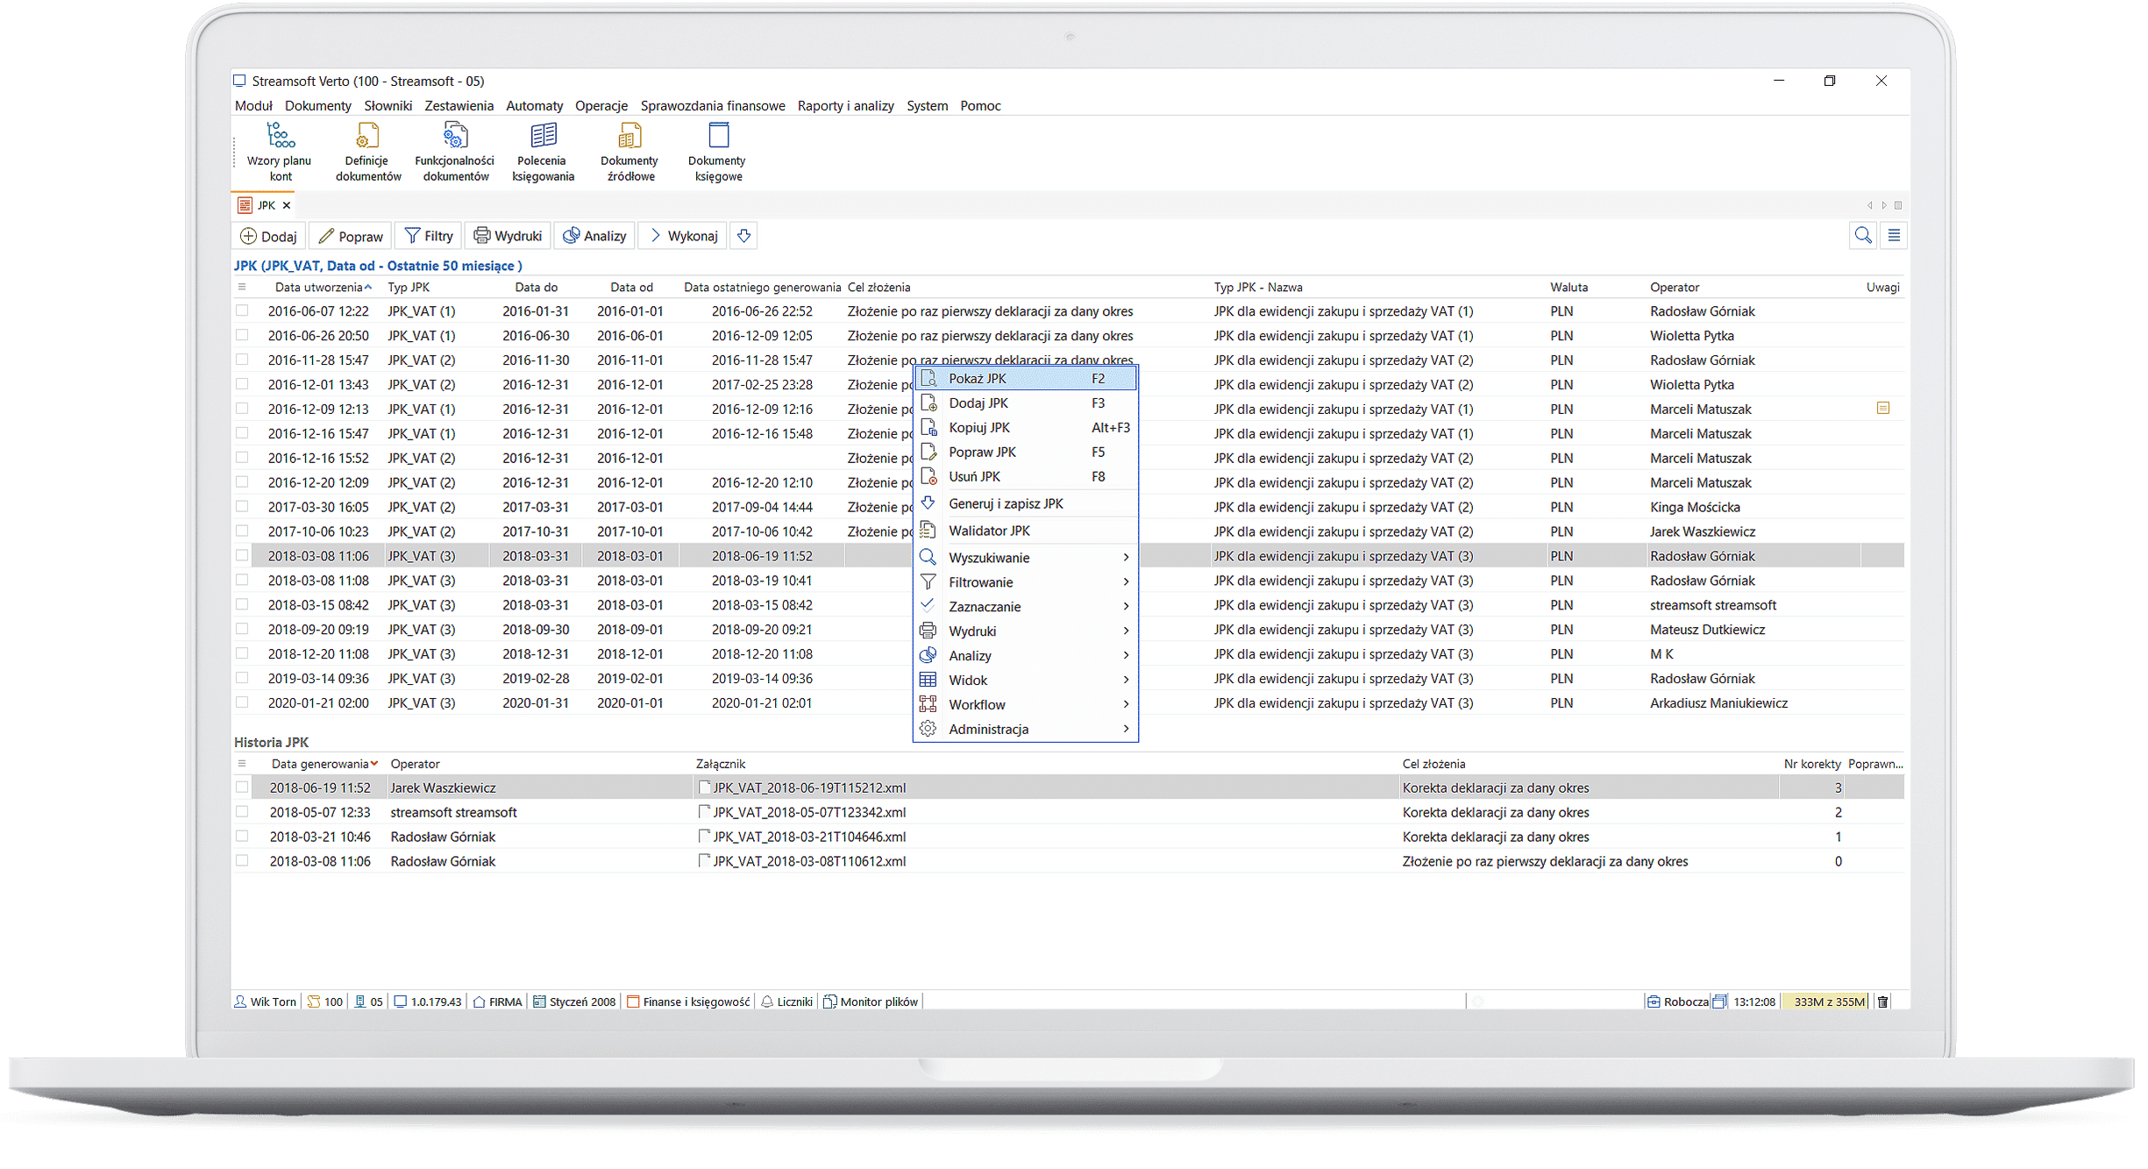
Task: Expand Wyszukiwanie submenu
Action: [x=1026, y=558]
